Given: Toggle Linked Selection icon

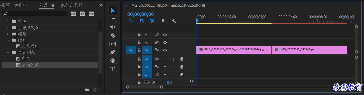Looking at the screenshot, I should tap(152, 21).
